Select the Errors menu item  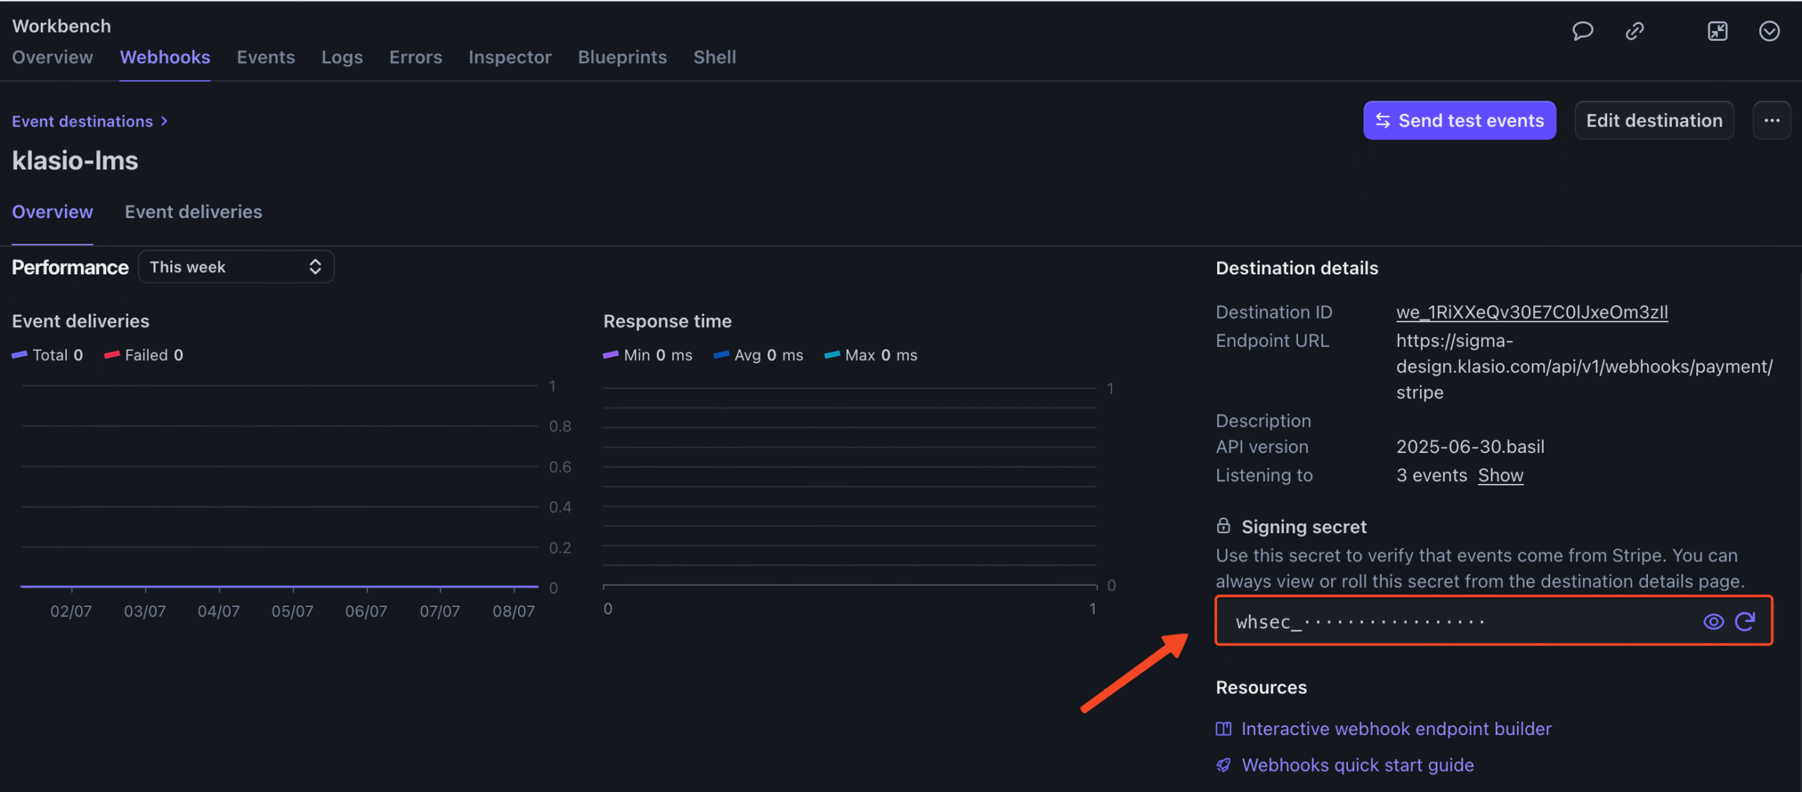[x=415, y=57]
